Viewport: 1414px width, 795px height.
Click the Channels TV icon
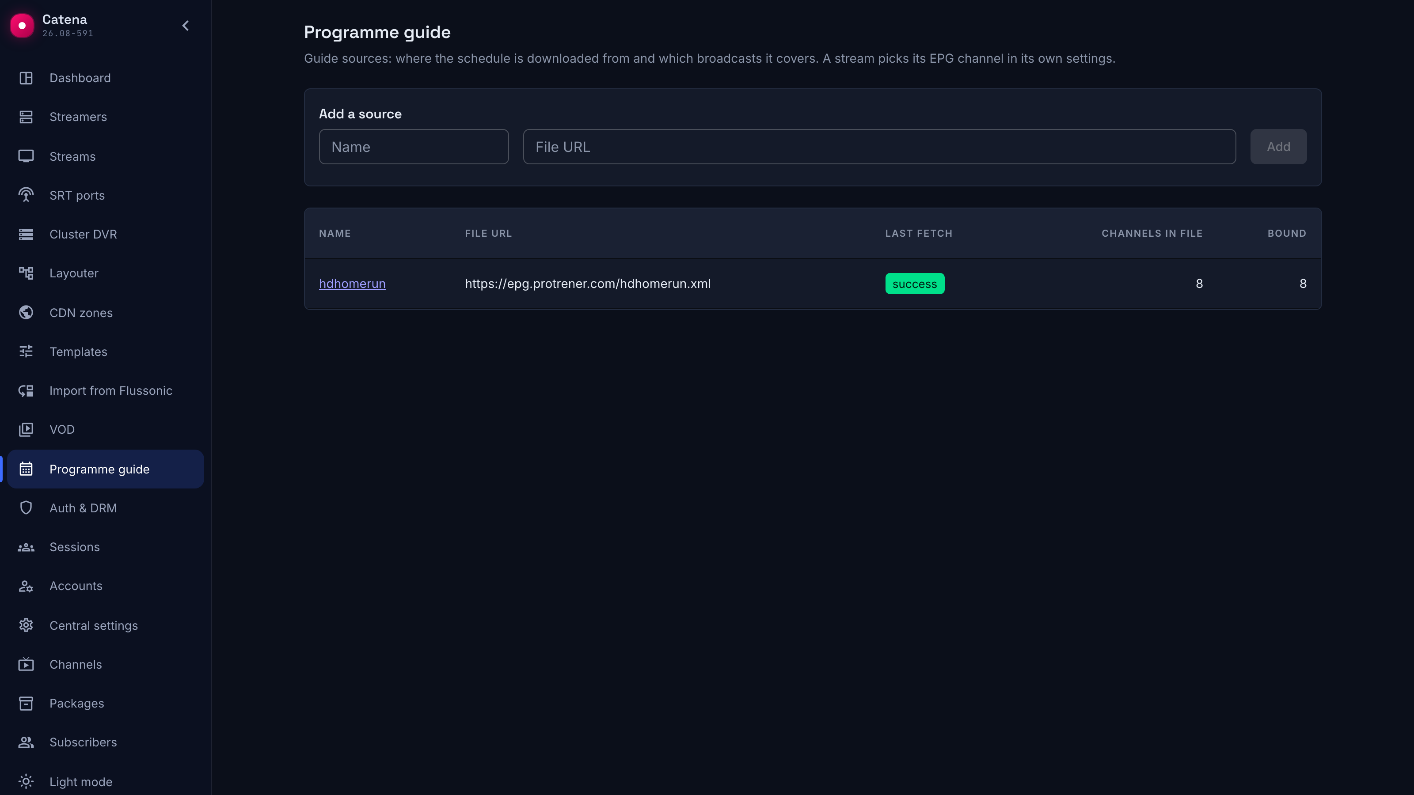coord(26,664)
